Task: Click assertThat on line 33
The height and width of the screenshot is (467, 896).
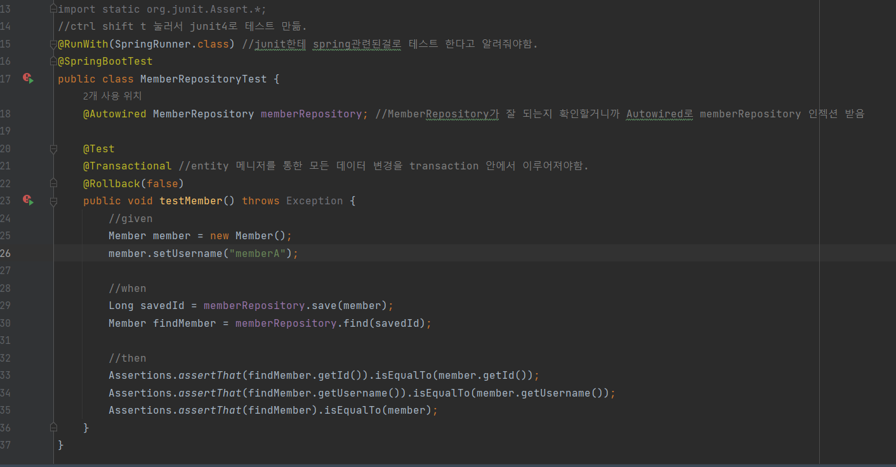Action: pyautogui.click(x=210, y=375)
